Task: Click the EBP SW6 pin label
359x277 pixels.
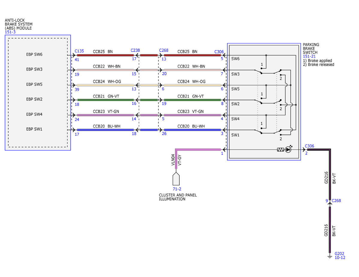Action: 34,54
